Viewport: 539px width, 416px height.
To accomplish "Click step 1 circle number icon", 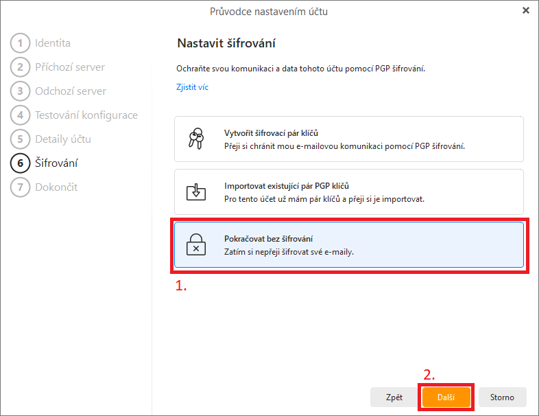I will [21, 43].
